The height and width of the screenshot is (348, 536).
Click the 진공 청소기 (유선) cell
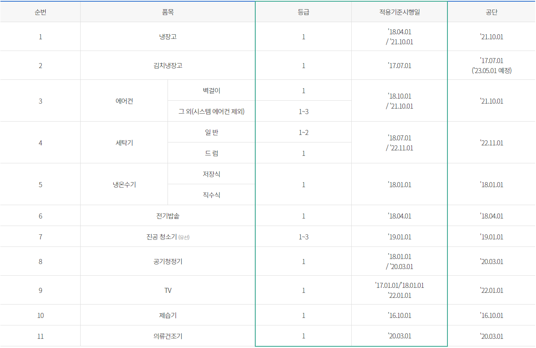168,236
